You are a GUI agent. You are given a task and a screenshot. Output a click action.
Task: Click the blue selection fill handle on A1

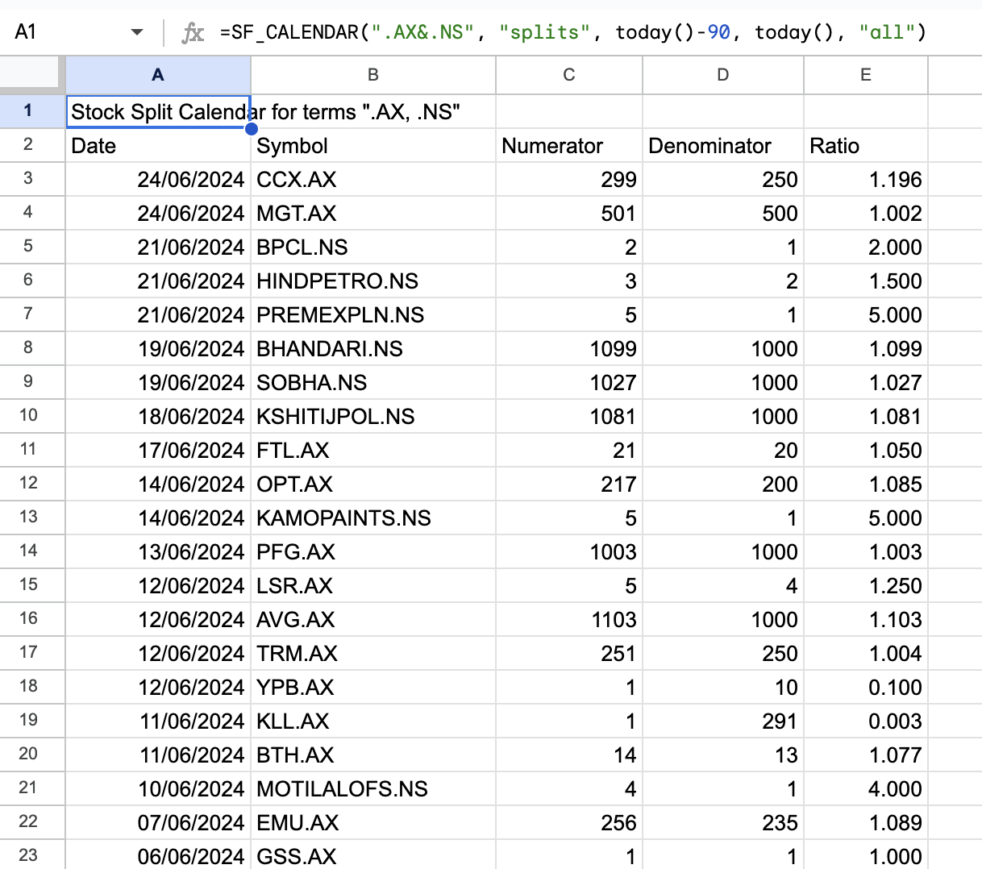(252, 128)
